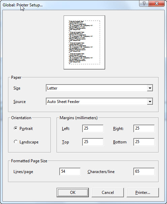Viewport: 167px width, 204px height.
Task: Click the Right margin input field
Action: click(144, 128)
